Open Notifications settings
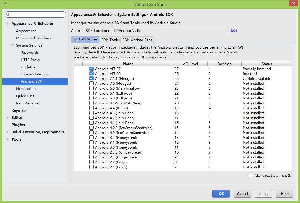This screenshot has height=203, width=300. click(27, 89)
